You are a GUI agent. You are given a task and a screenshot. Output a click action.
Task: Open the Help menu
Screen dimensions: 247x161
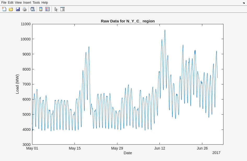(x=45, y=3)
